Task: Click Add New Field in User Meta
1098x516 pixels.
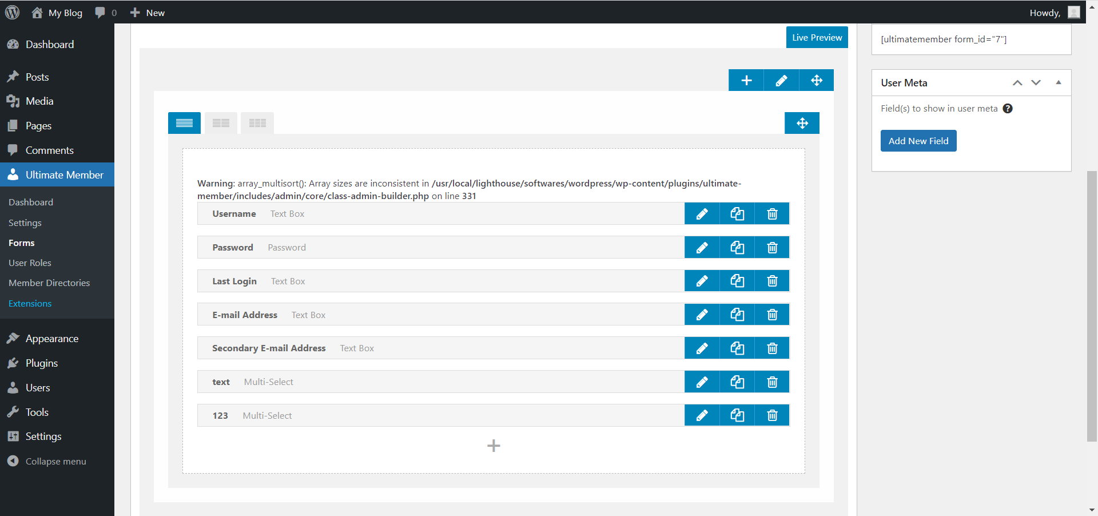Action: click(918, 141)
